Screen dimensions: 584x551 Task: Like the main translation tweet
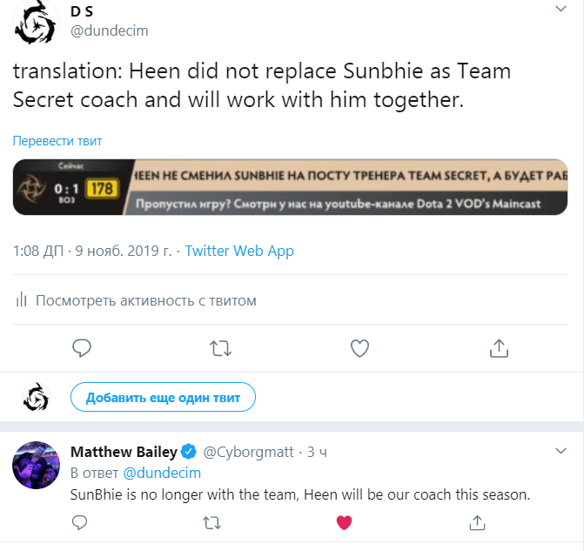(x=359, y=348)
